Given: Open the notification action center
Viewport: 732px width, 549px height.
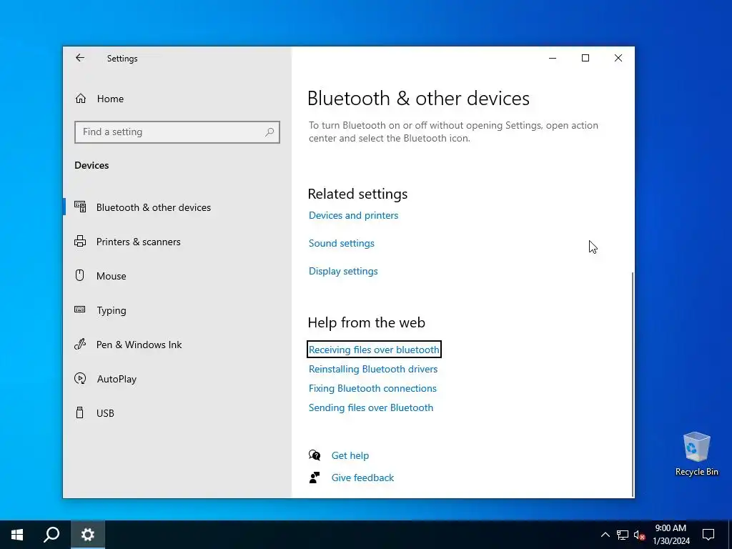Looking at the screenshot, I should click(x=708, y=535).
